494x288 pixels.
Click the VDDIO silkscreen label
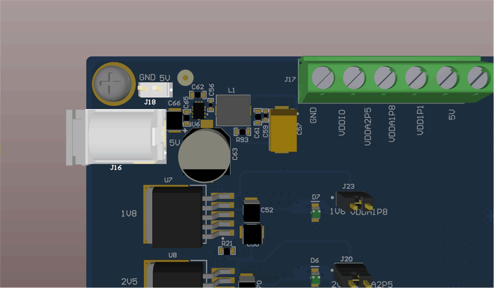point(342,123)
